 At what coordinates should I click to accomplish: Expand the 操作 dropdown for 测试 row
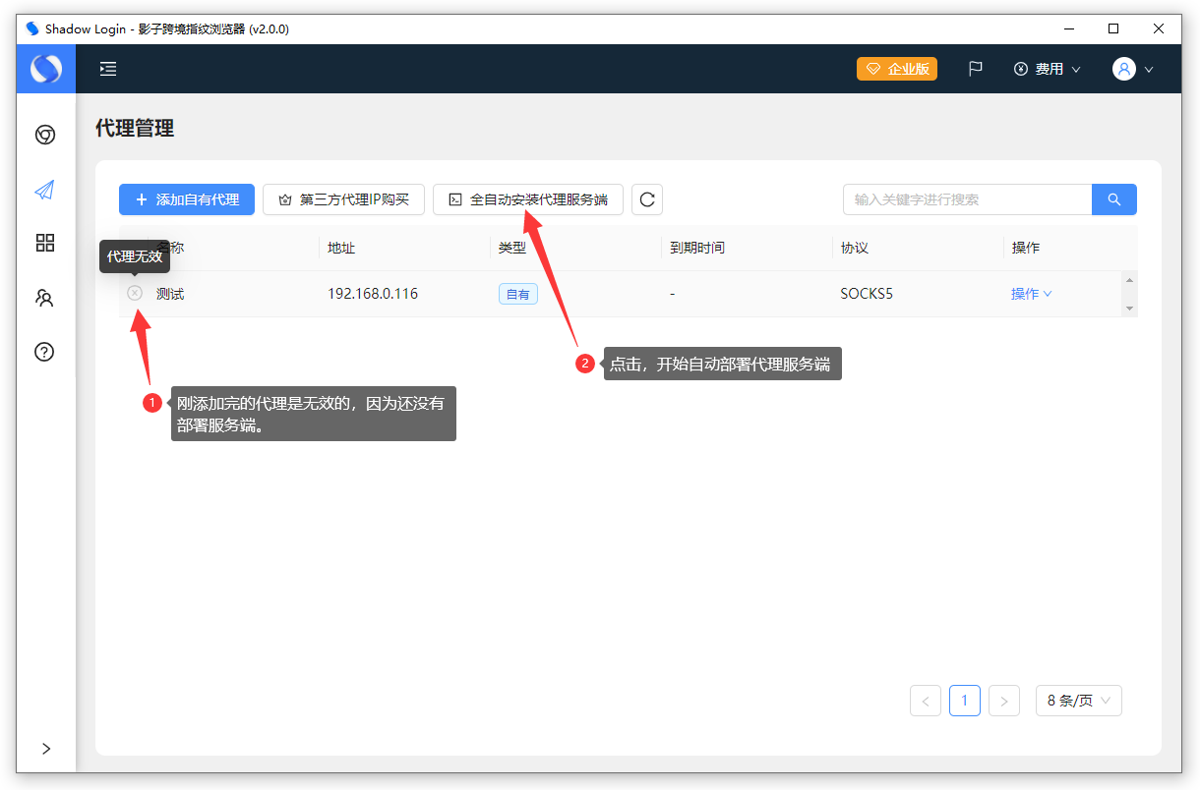click(1031, 294)
